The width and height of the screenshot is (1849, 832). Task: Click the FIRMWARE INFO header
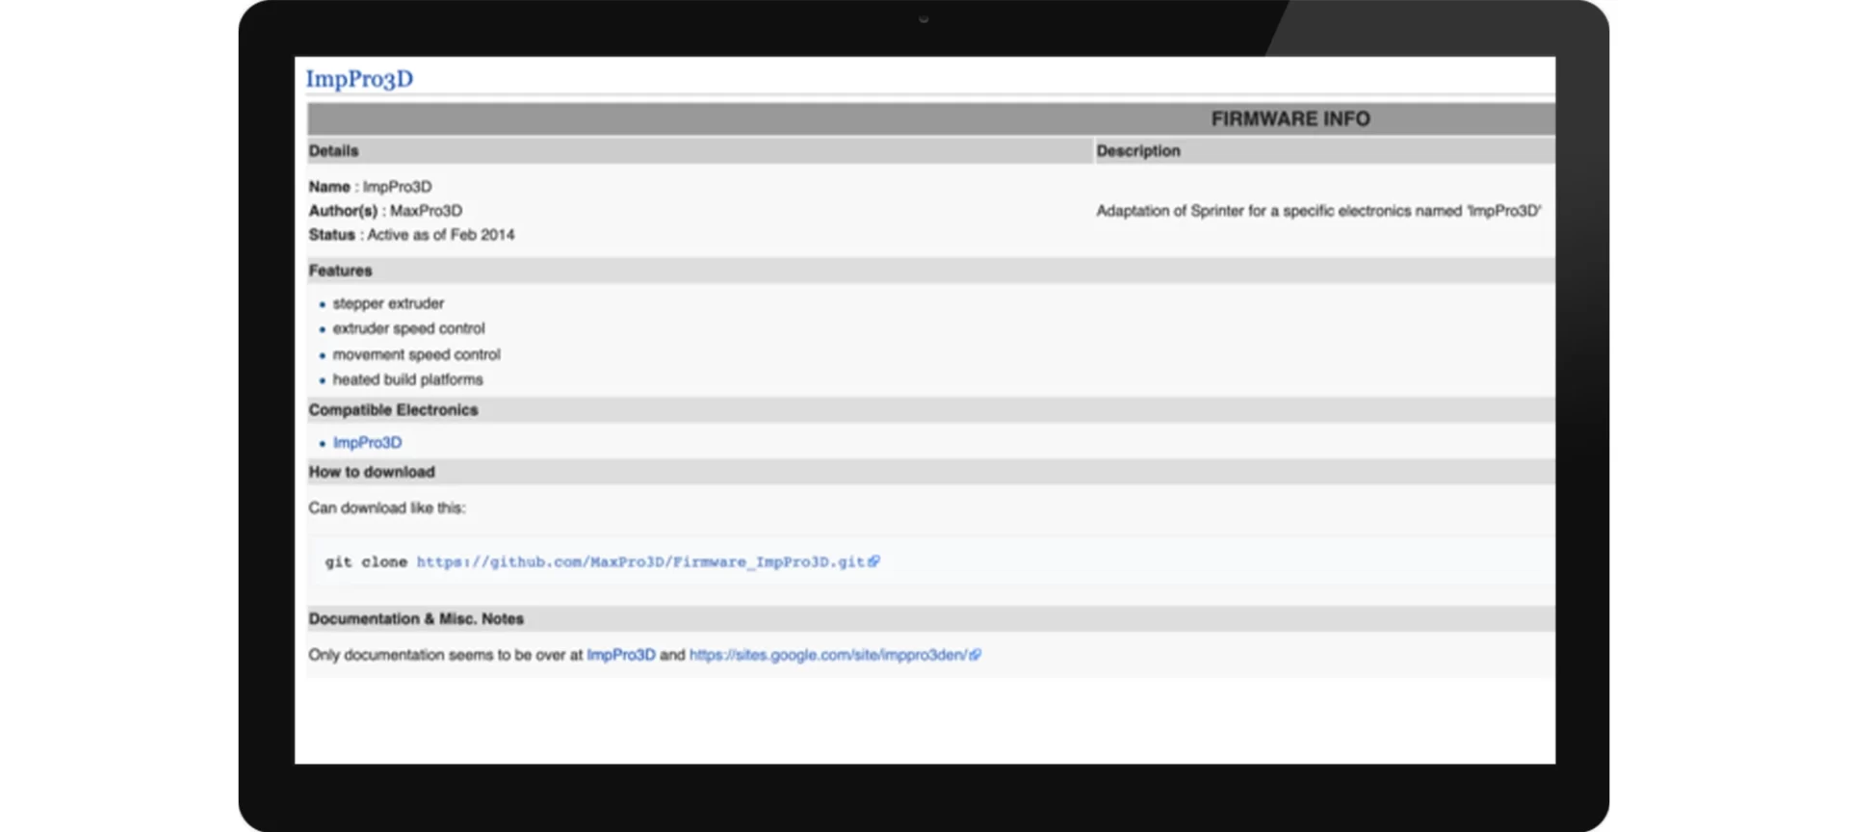point(1290,119)
